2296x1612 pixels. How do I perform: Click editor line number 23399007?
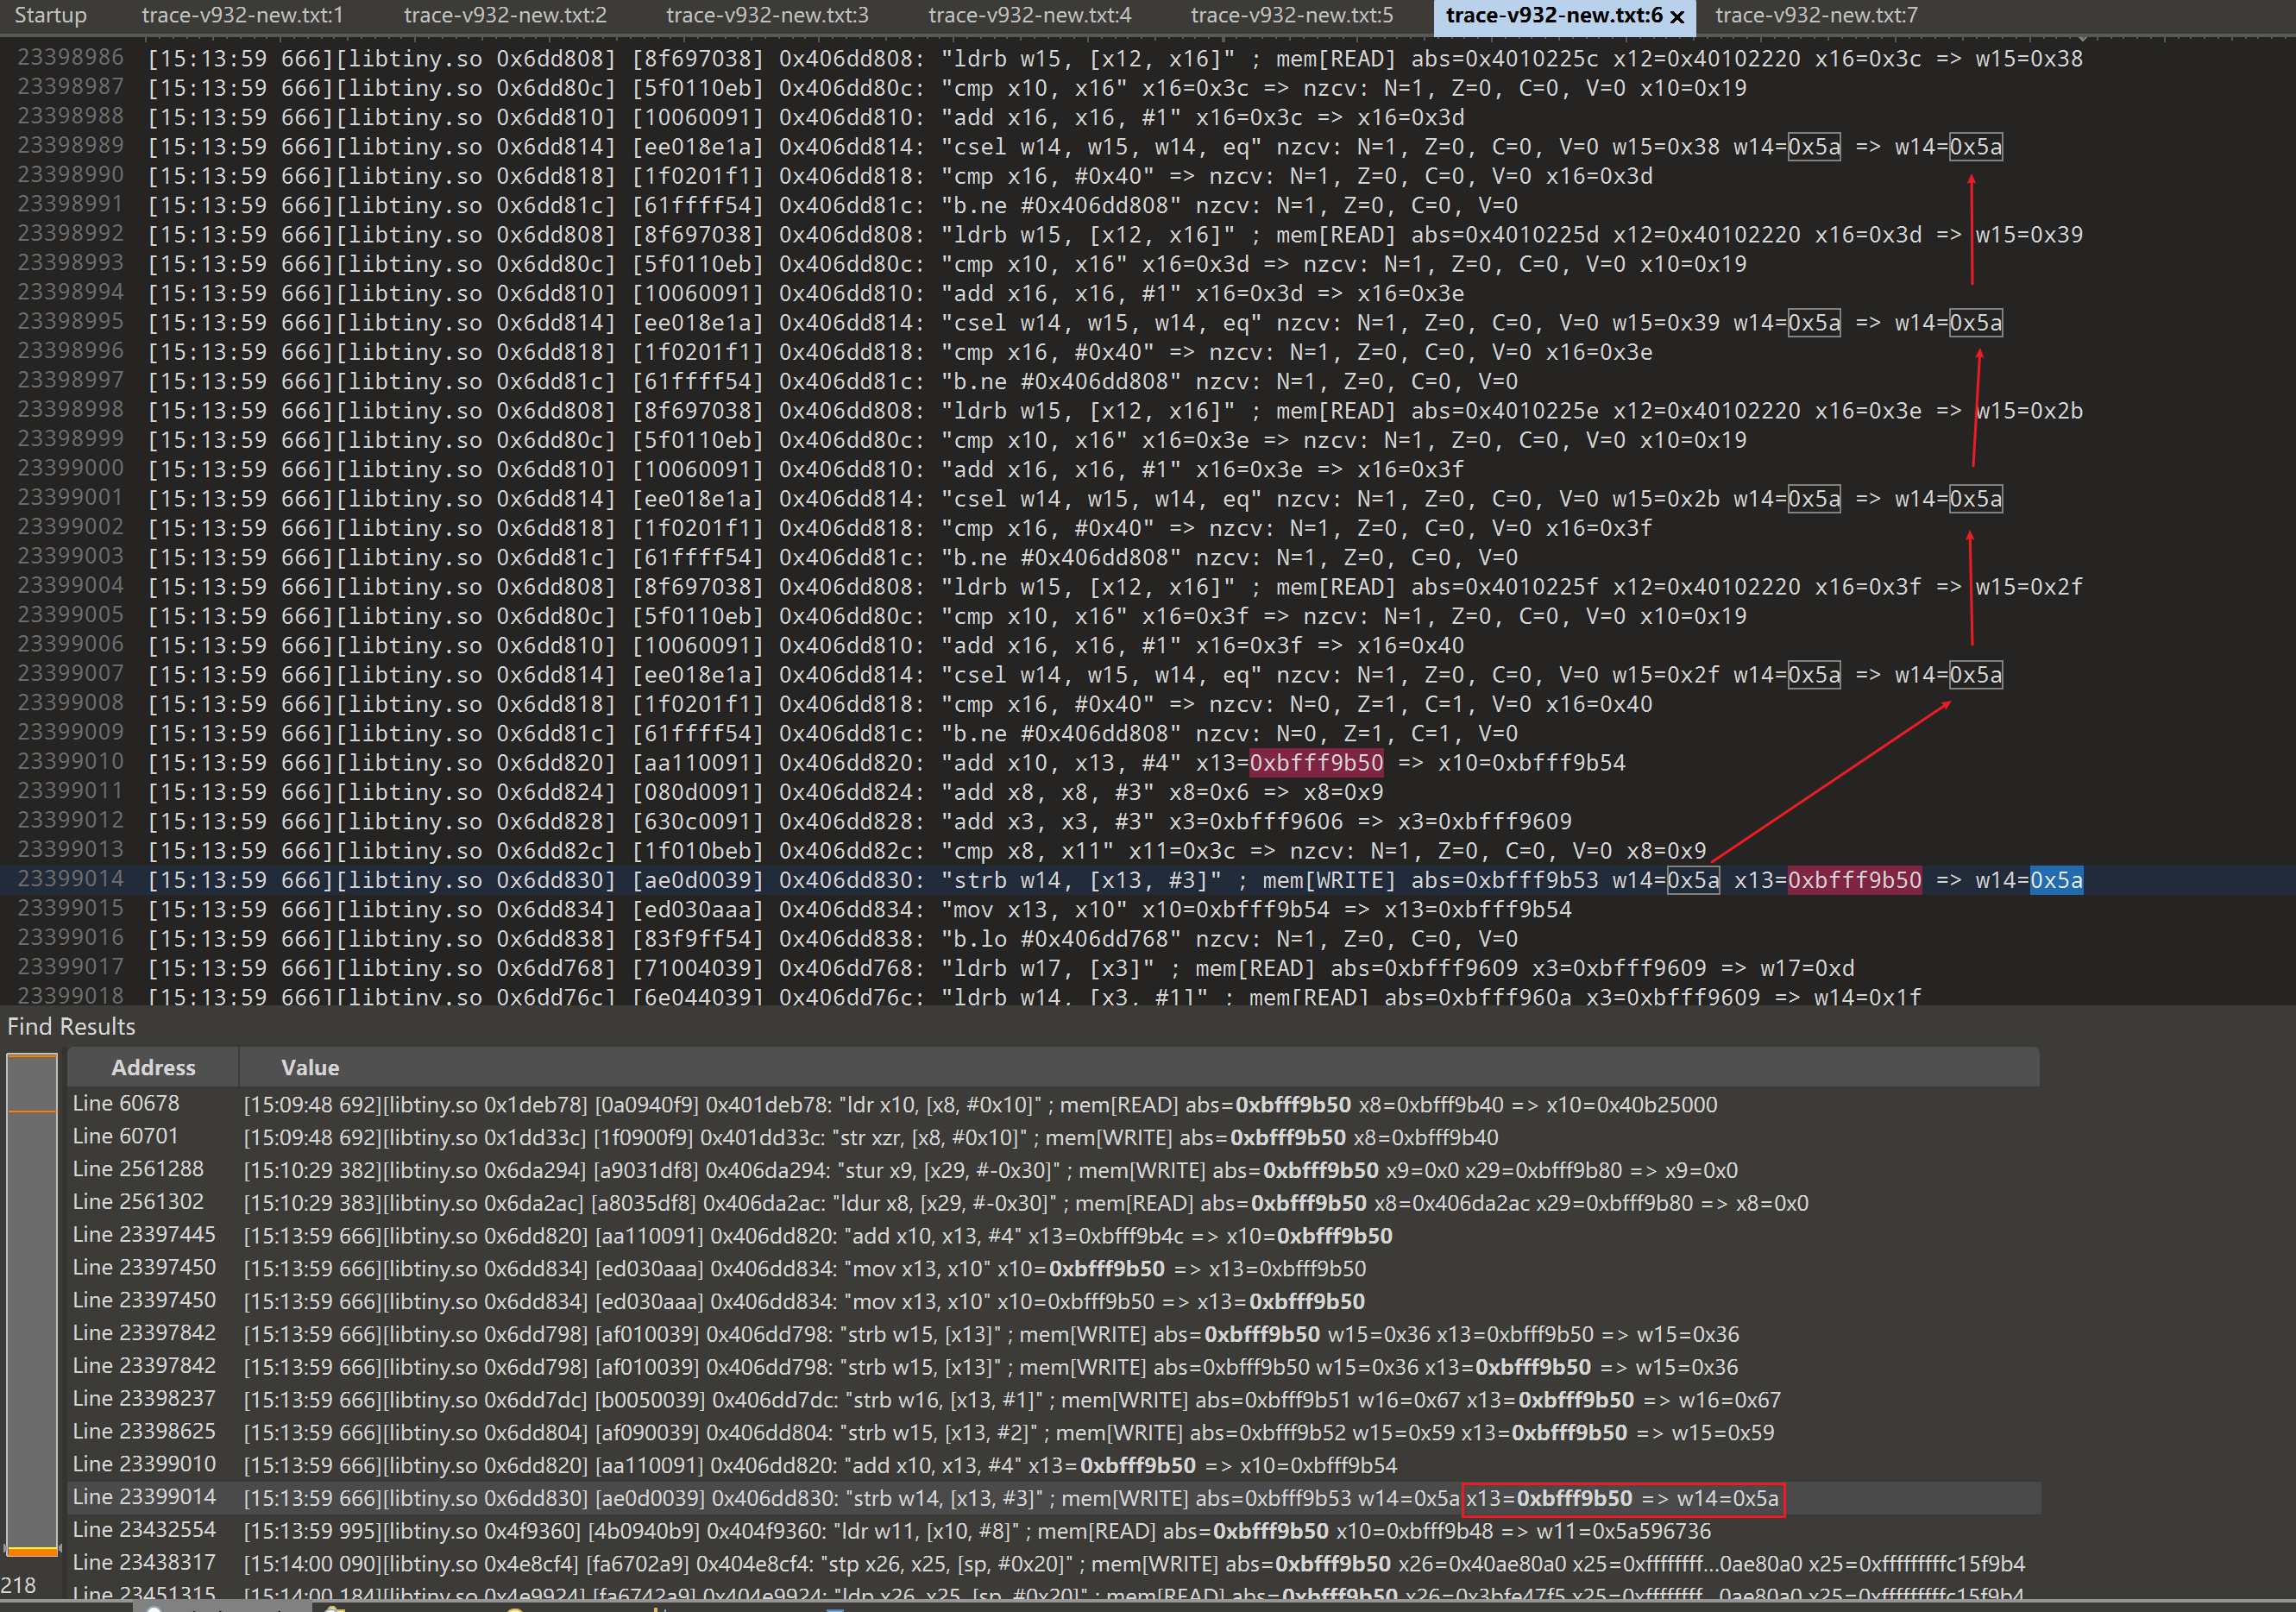70,674
